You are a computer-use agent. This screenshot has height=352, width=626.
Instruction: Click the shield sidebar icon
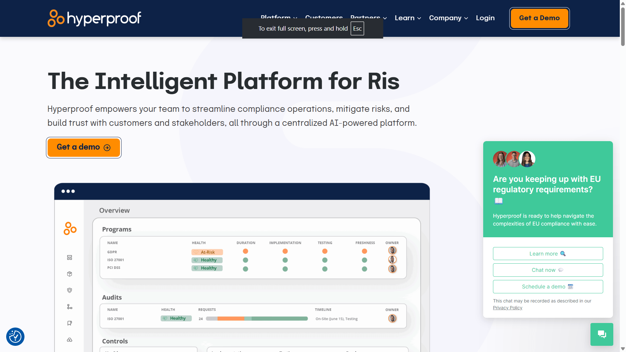[x=69, y=290]
